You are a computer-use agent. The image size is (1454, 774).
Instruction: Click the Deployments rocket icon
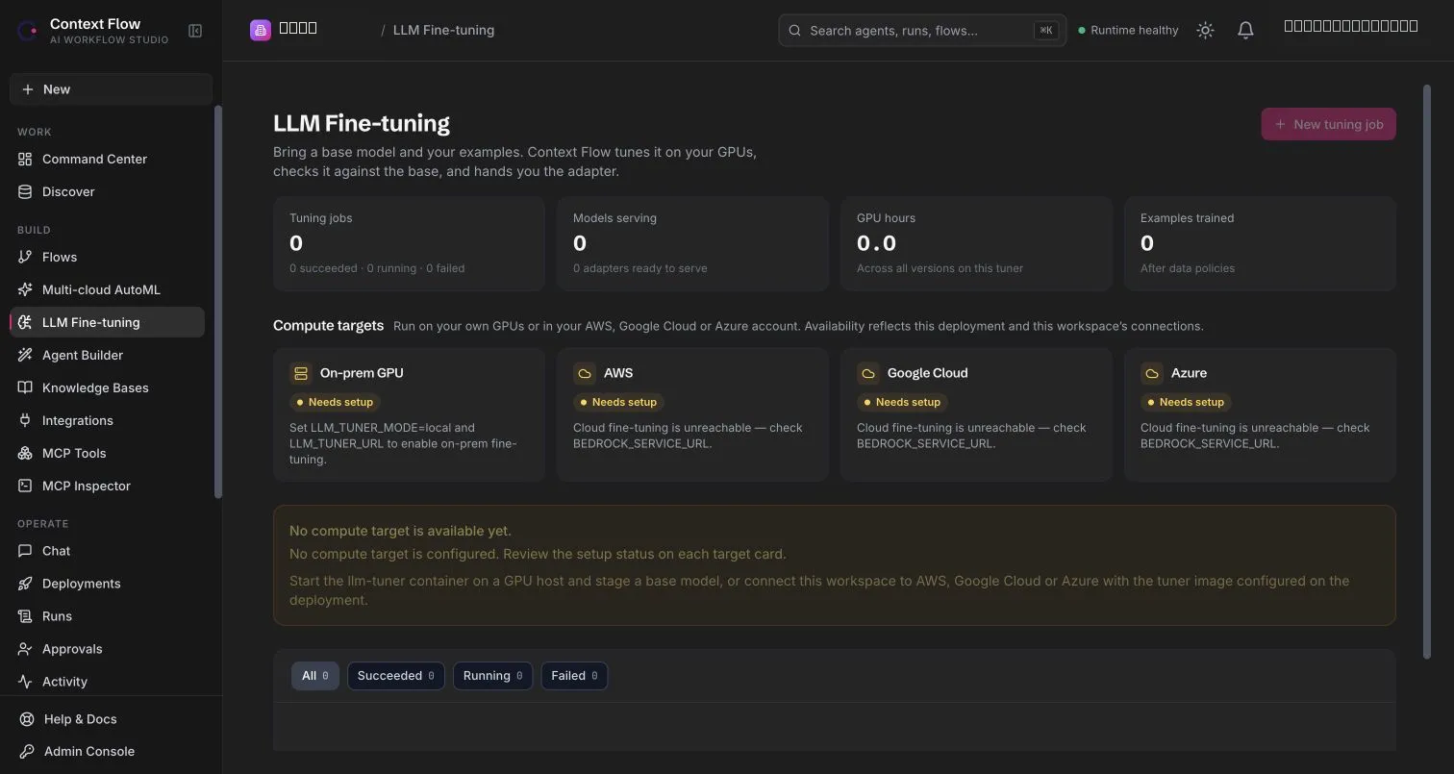pos(25,584)
